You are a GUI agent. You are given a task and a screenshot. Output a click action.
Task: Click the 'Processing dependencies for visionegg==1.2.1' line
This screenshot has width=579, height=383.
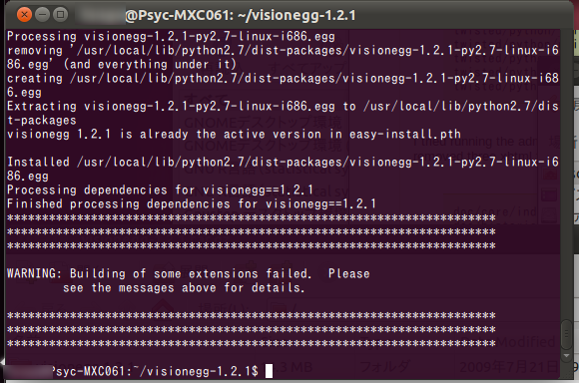click(x=160, y=190)
